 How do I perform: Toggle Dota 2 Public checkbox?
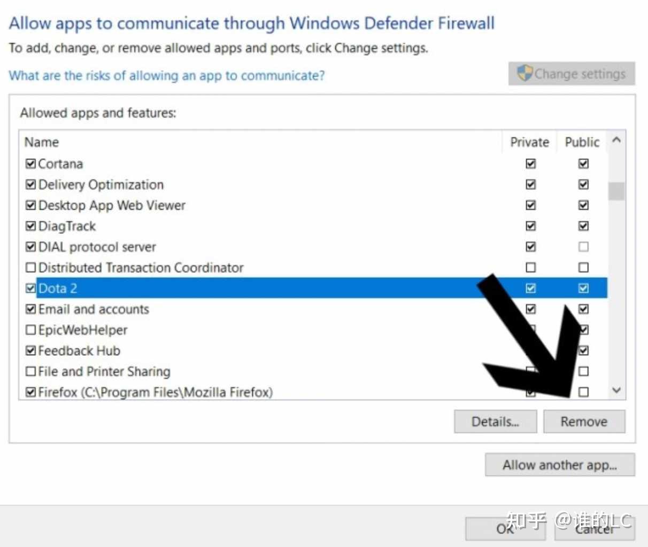point(583,288)
